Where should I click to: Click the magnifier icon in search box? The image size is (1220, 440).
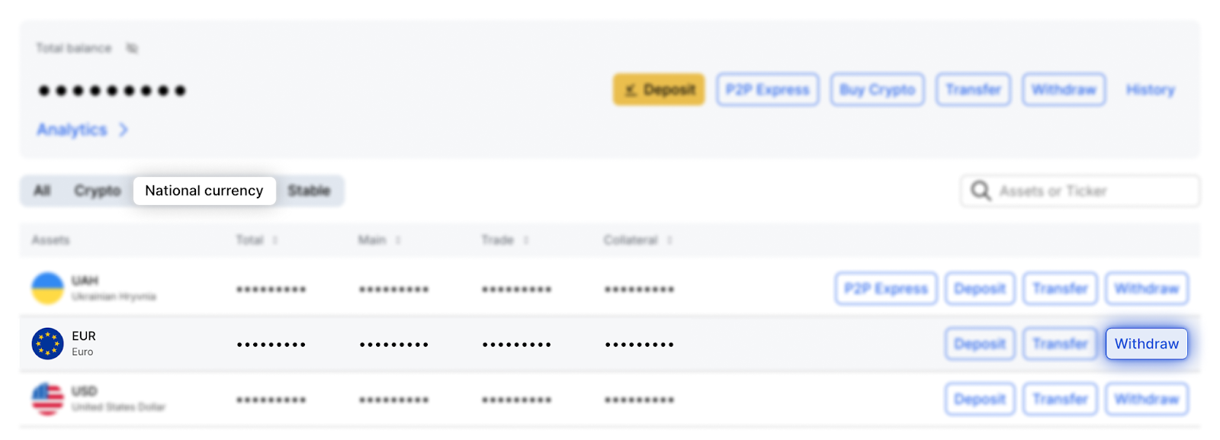pos(981,191)
